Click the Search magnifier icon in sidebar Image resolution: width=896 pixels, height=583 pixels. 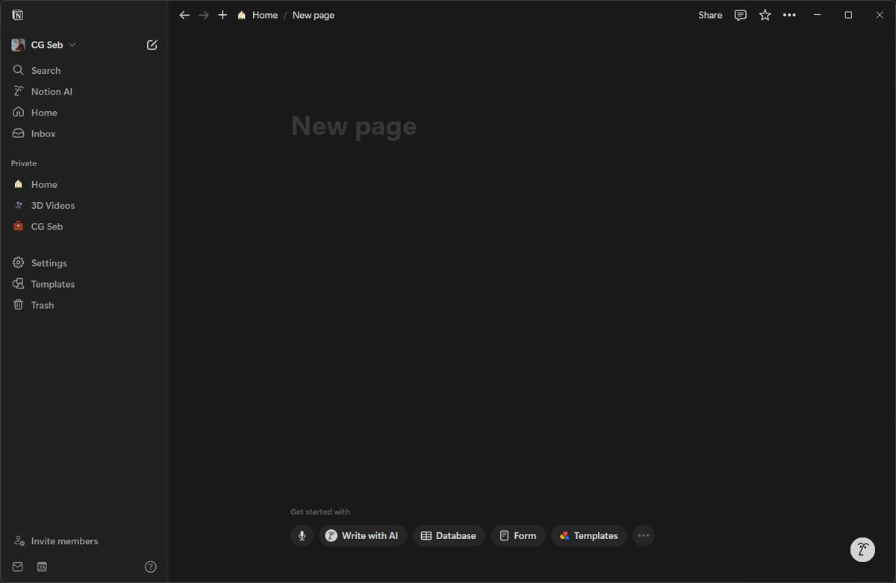point(19,70)
